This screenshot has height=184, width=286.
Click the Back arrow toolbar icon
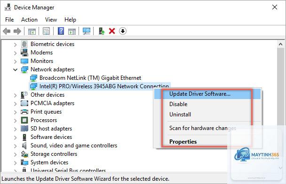[x=7, y=31]
